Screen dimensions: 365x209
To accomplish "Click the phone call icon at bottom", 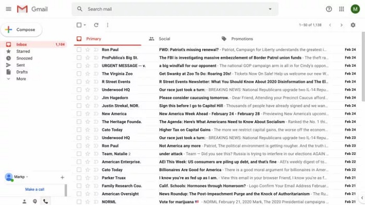I will [x=45, y=201].
